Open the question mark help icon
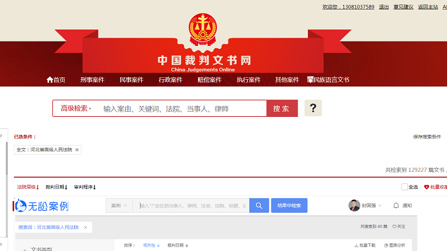Viewport: 447px width, 251px height. click(313, 108)
